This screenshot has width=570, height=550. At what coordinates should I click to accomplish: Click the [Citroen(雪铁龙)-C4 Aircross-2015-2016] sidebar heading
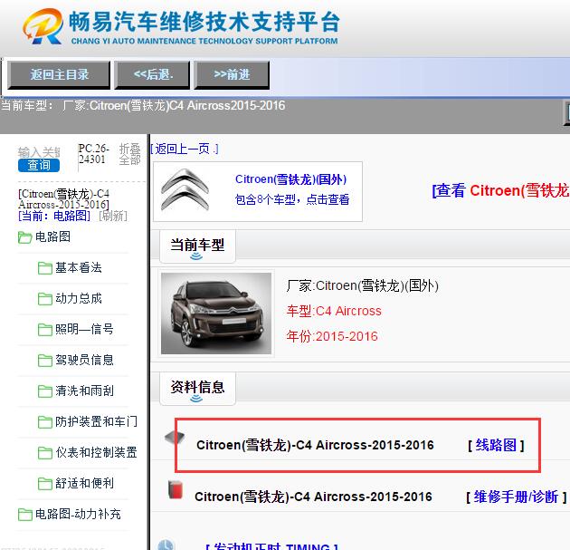(63, 199)
